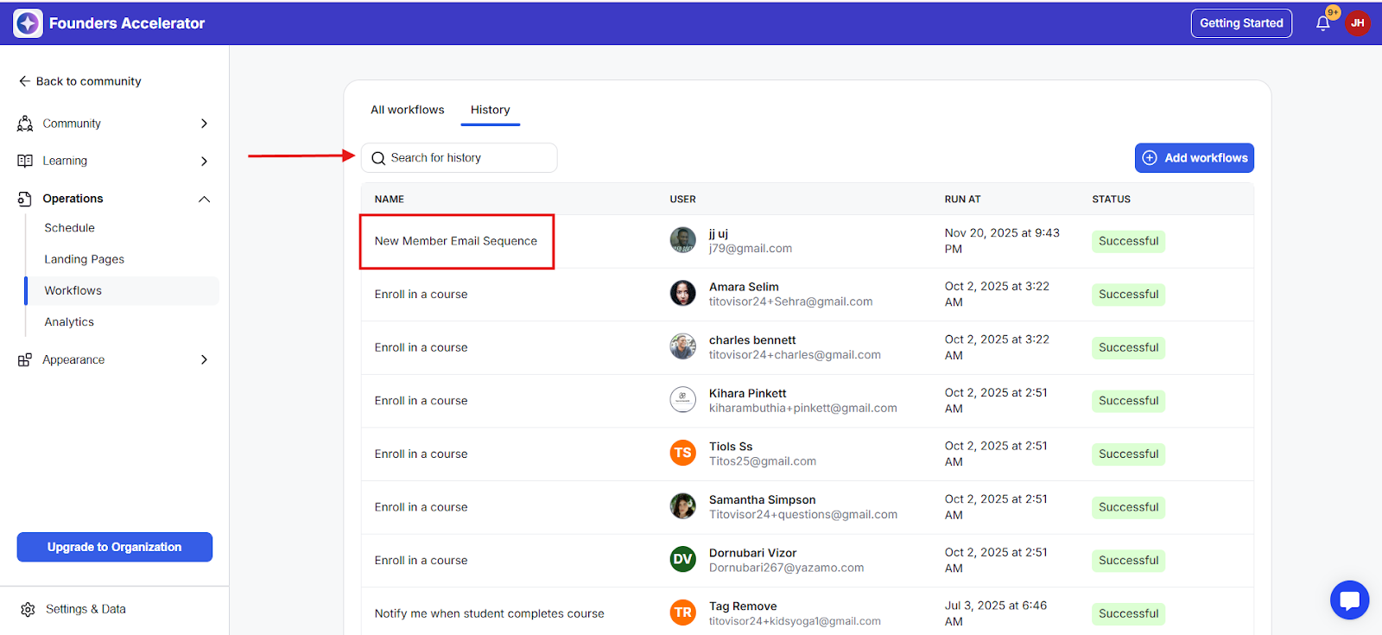Click the TR avatar for Tag Remove
1382x635 pixels.
click(x=682, y=613)
